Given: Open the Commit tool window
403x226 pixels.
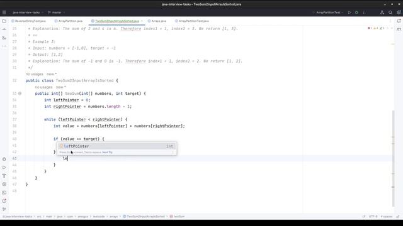Looking at the screenshot, I should tap(4, 30).
